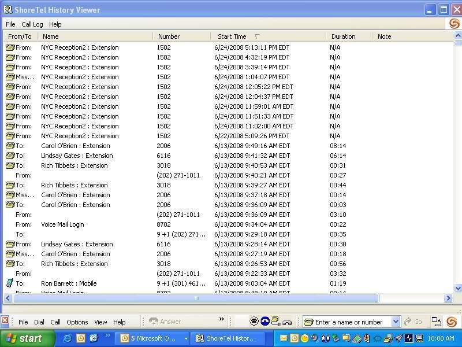Open the Call Log menu
The width and height of the screenshot is (462, 347).
(x=32, y=24)
